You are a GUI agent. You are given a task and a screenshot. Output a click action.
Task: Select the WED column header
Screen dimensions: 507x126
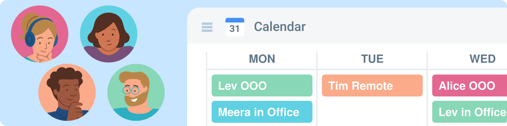[x=482, y=59]
